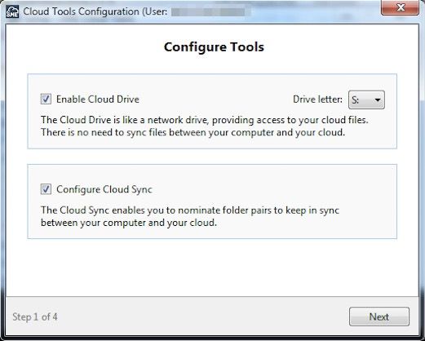425x341 pixels.
Task: Open the Drive letter combo box showing S:
Action: [x=366, y=100]
